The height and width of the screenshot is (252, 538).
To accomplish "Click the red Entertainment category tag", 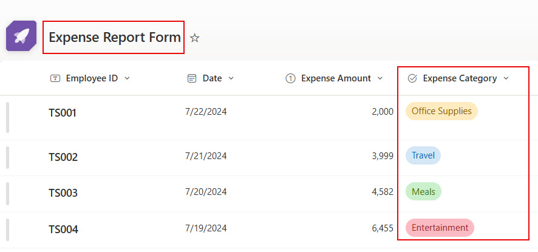I will [440, 228].
